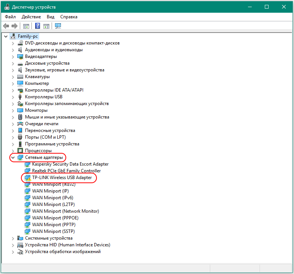Click the warning icon on TP-LINK Wireless USB Adapter
294x274 pixels.
(29, 179)
